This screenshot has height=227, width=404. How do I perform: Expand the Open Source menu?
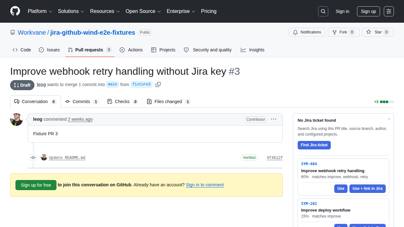143,11
